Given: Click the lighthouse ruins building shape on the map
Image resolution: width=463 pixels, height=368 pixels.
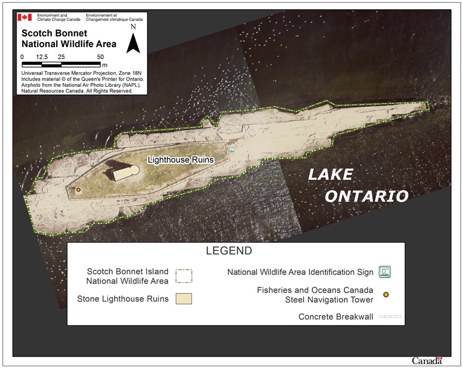Looking at the screenshot, I should 125,173.
